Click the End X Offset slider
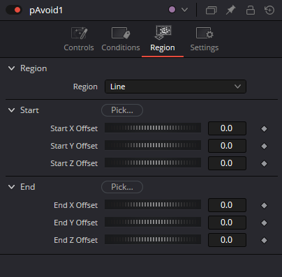Viewport: 282px width, 277px height. point(153,204)
